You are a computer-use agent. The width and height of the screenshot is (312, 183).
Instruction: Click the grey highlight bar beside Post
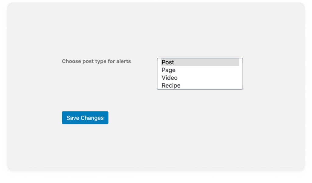(207, 62)
